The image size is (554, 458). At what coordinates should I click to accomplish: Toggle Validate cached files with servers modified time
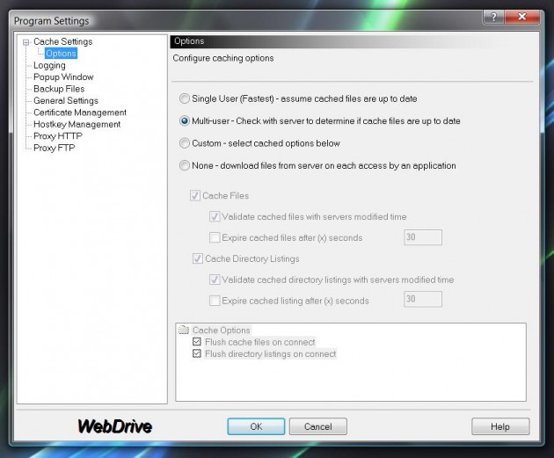click(215, 216)
